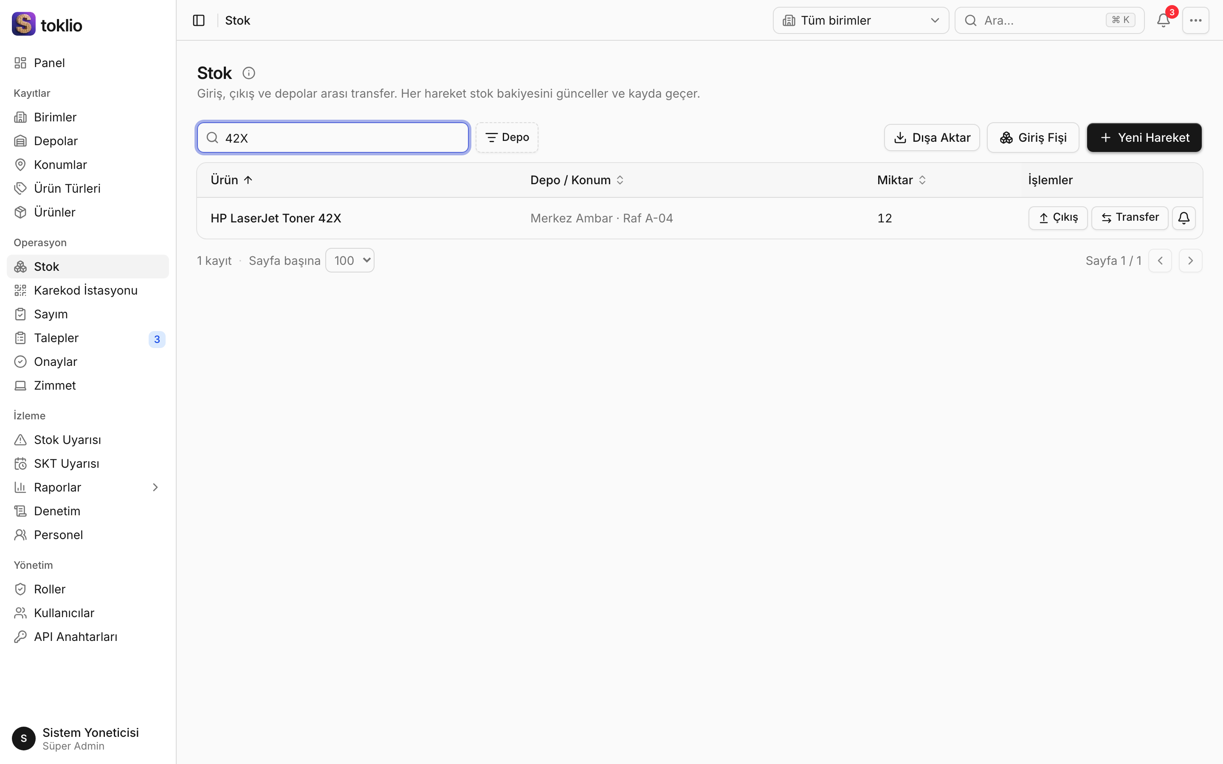
Task: Click the Yeni Hareket button
Action: click(x=1144, y=138)
